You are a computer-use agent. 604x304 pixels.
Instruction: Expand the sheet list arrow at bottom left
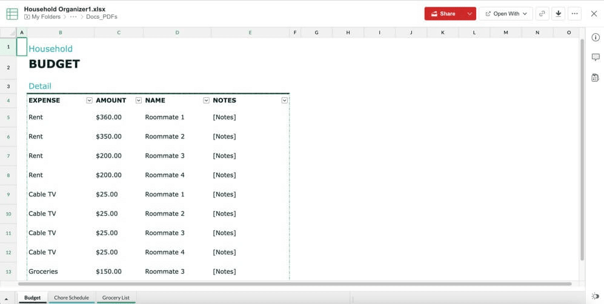(x=7, y=297)
